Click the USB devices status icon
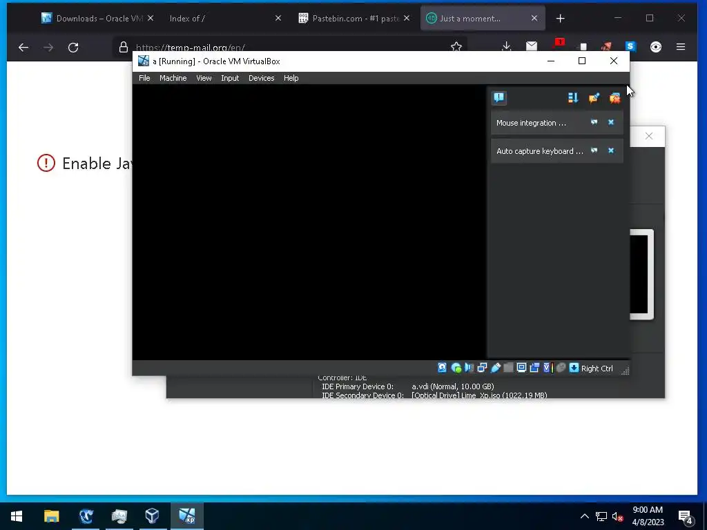 (495, 368)
